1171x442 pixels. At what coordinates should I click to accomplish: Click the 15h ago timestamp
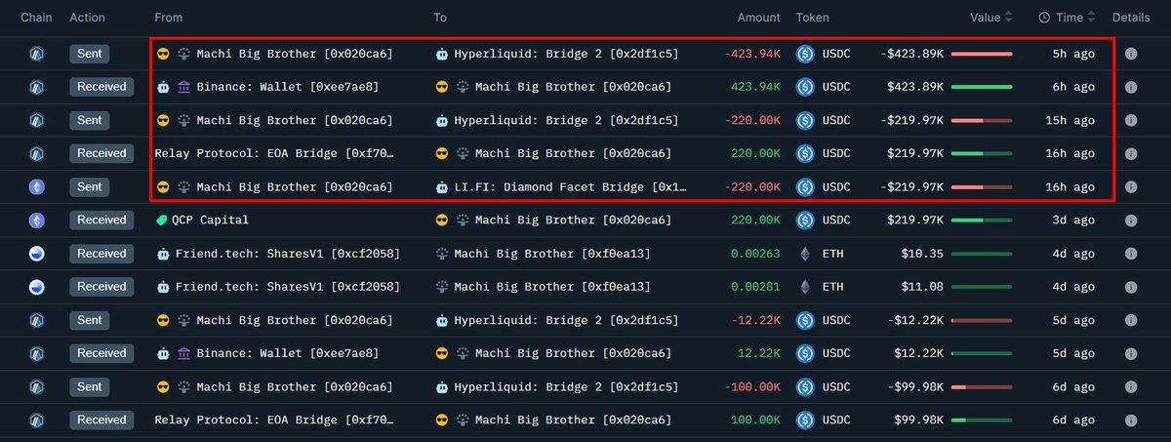pos(1069,120)
